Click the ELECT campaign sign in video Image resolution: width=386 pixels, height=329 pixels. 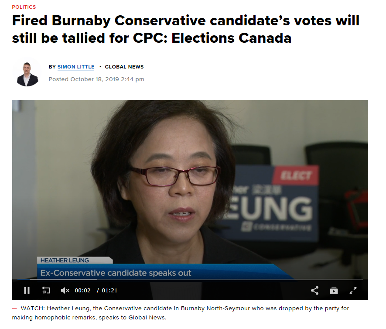(x=296, y=175)
